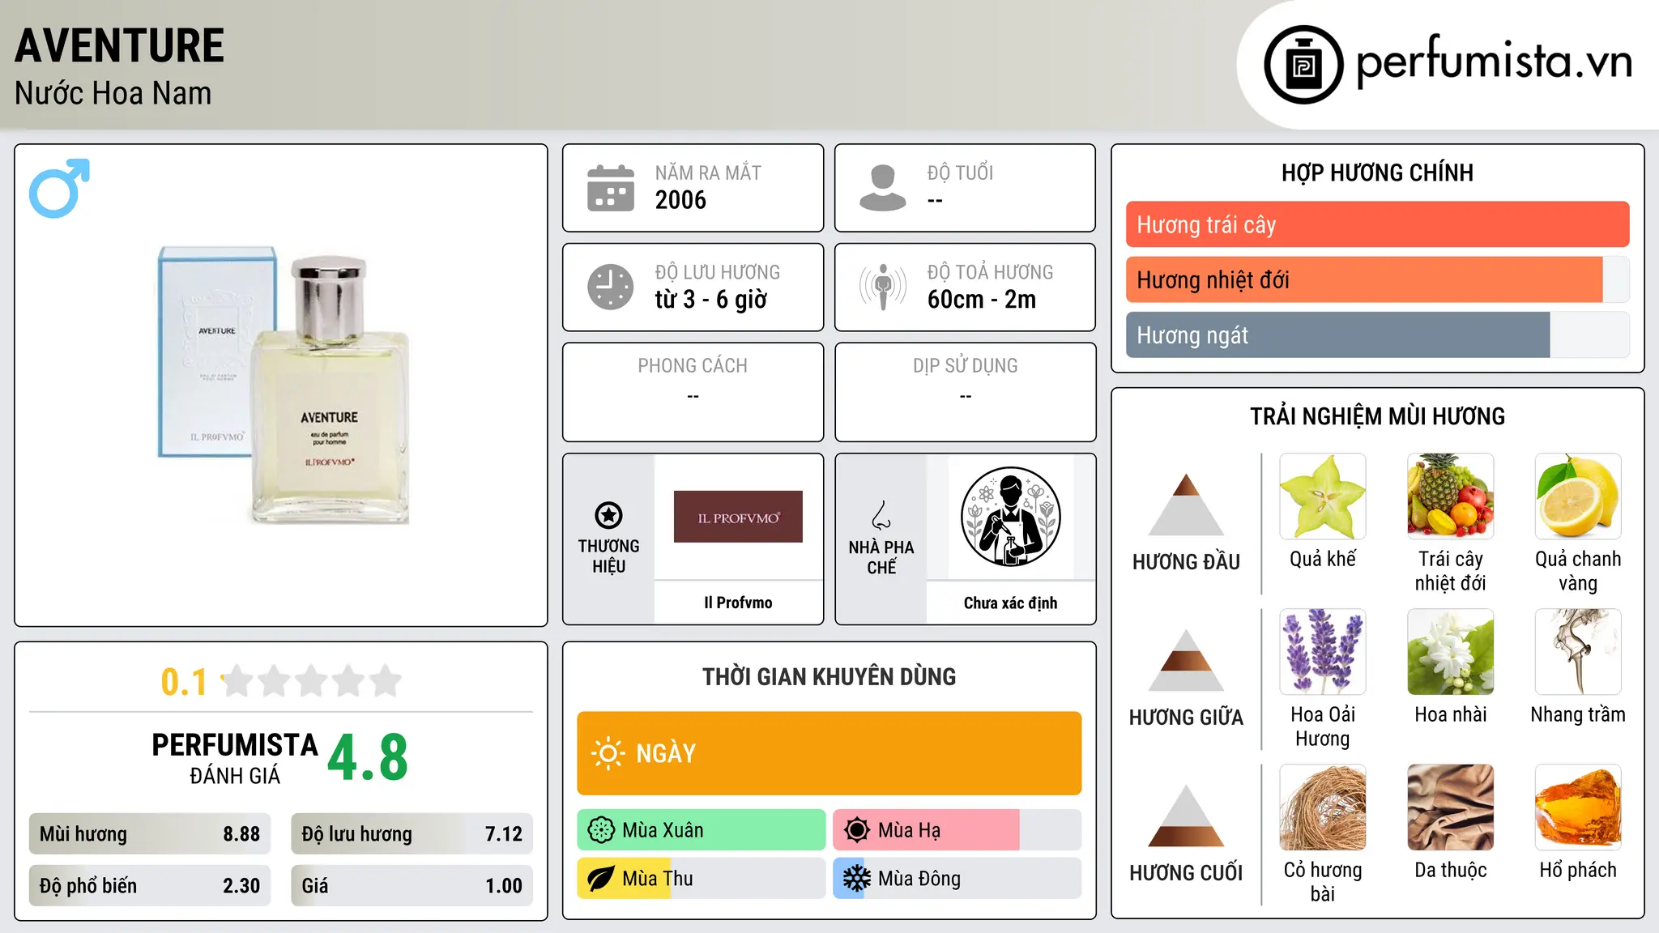Click the Trải nghiệm mùi hương heading

click(1377, 416)
